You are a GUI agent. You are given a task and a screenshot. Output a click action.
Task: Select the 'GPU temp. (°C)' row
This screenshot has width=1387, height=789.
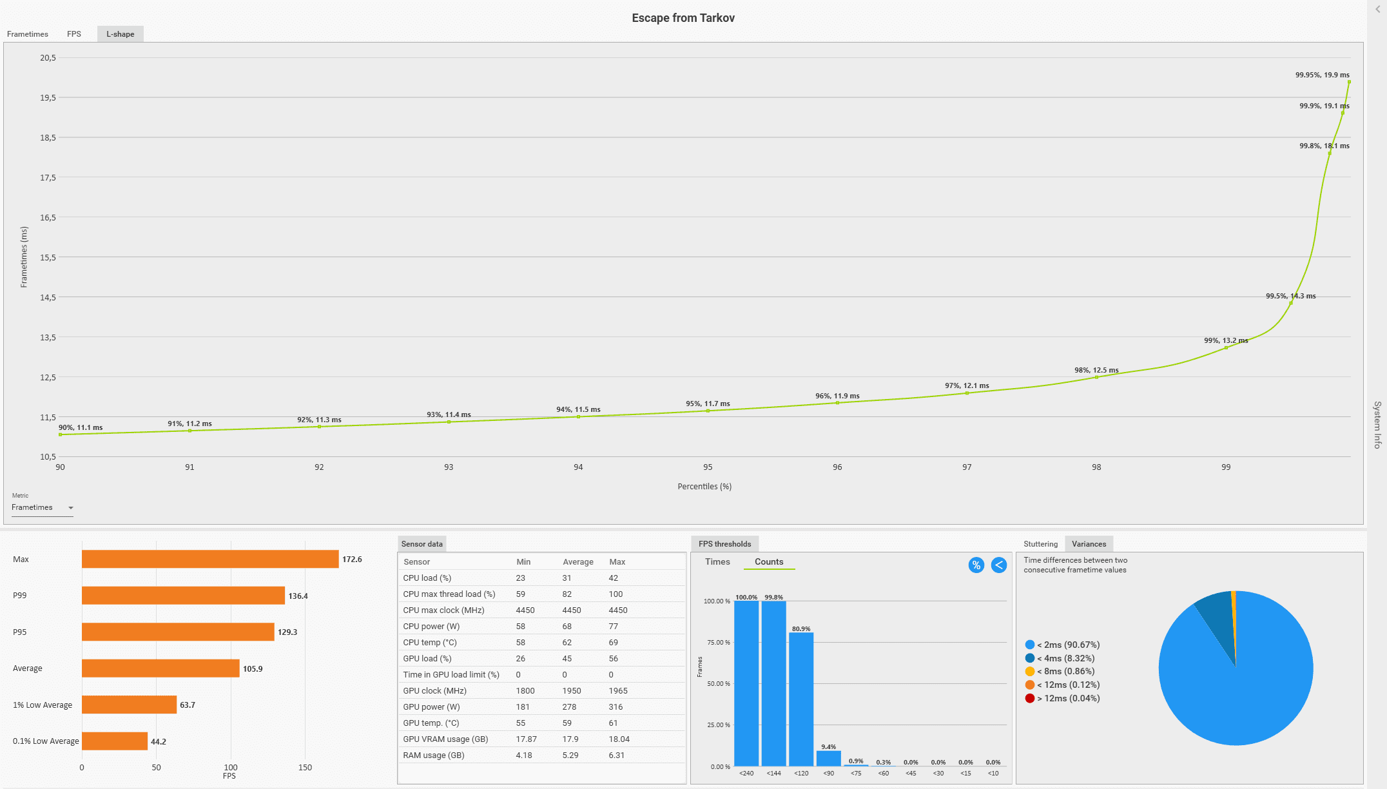click(541, 723)
